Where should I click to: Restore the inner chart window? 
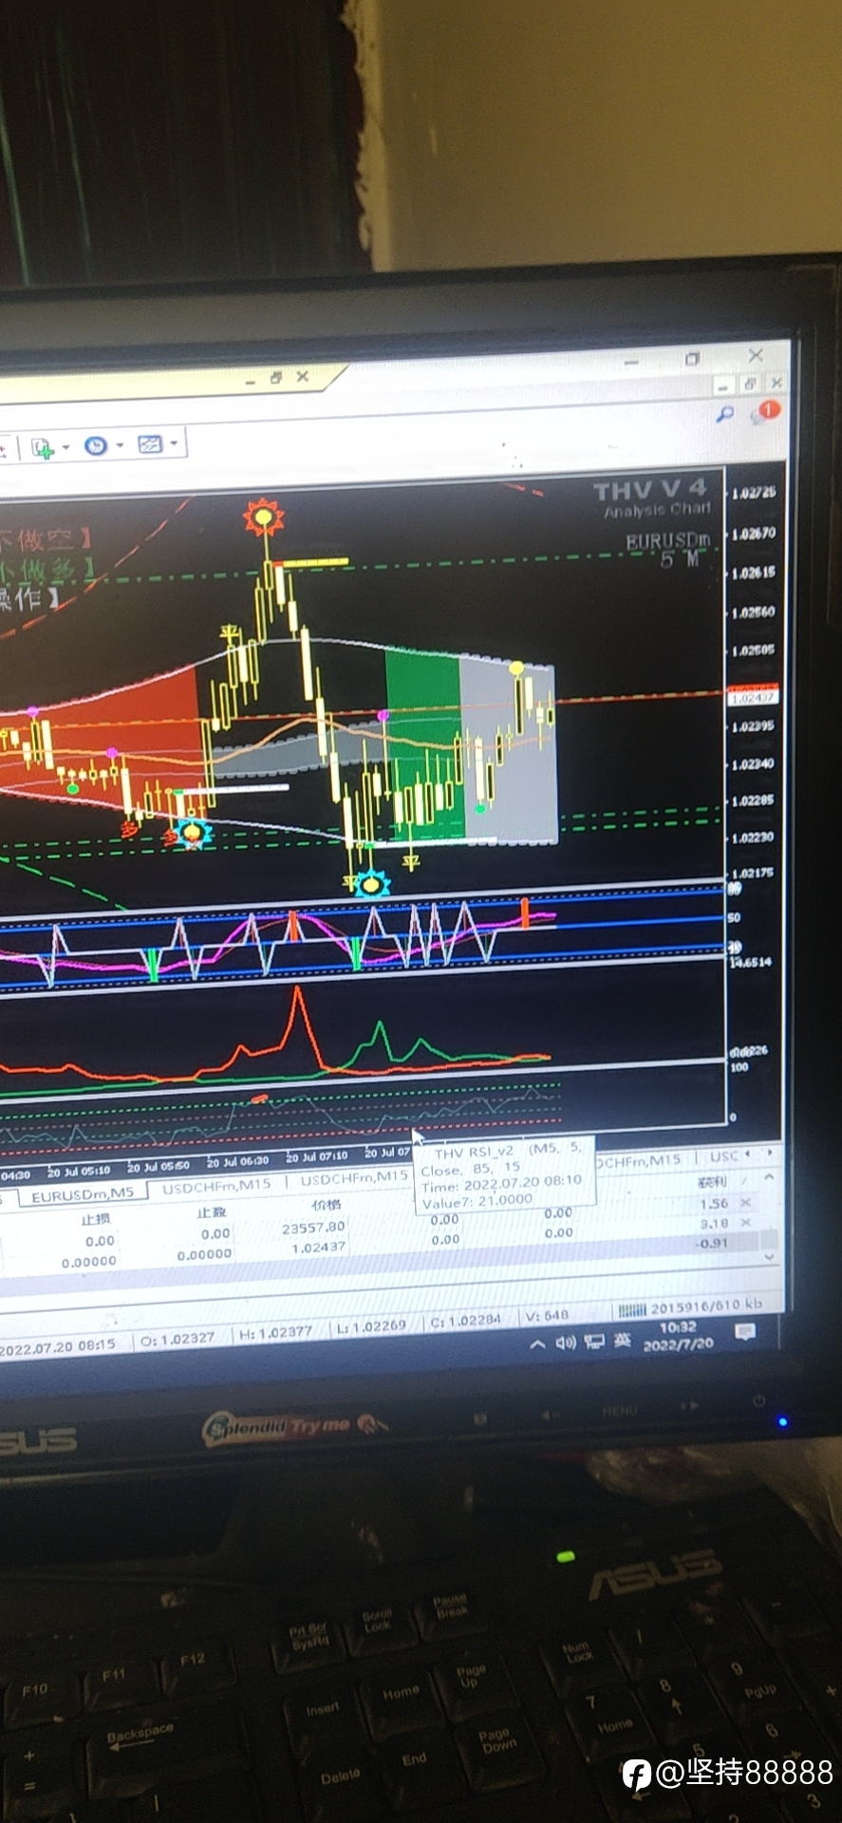coord(750,384)
